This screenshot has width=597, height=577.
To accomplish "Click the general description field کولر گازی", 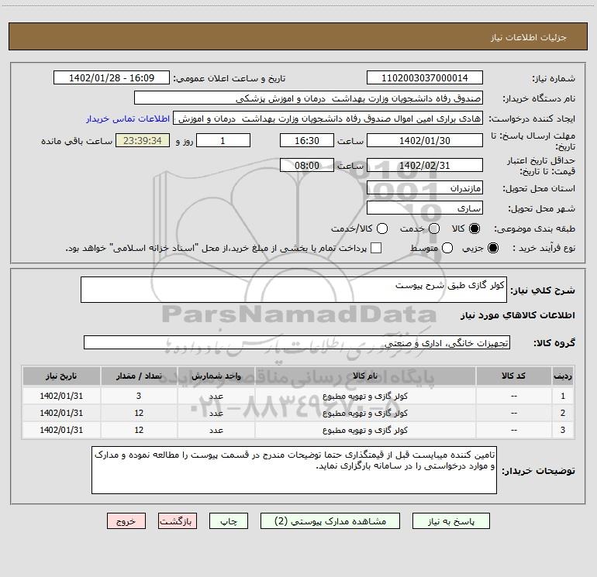I will pyautogui.click(x=294, y=290).
